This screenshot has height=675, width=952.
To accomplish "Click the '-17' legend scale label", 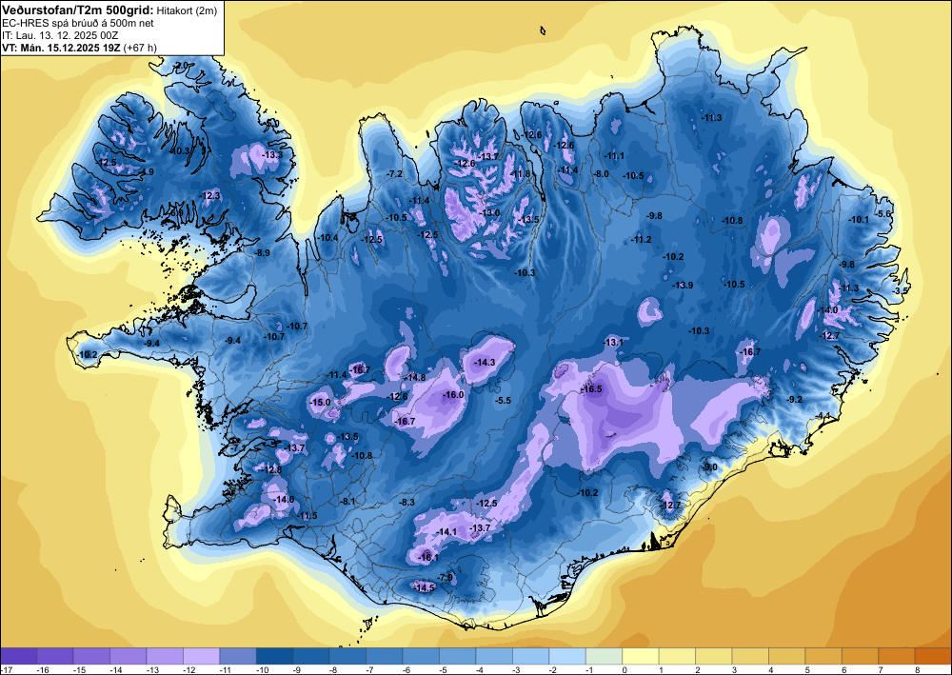I will point(8,669).
